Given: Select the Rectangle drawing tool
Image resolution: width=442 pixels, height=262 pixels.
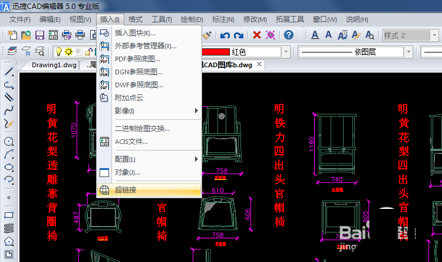Looking at the screenshot, I should point(9,215).
